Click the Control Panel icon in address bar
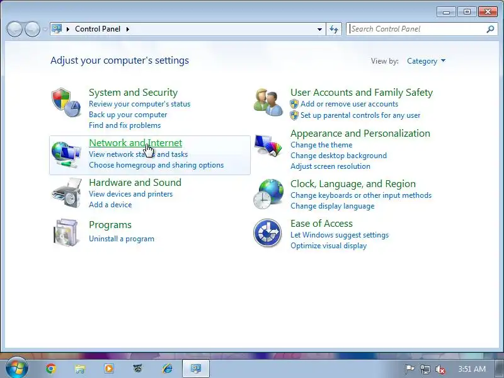This screenshot has width=504, height=378. click(x=57, y=29)
